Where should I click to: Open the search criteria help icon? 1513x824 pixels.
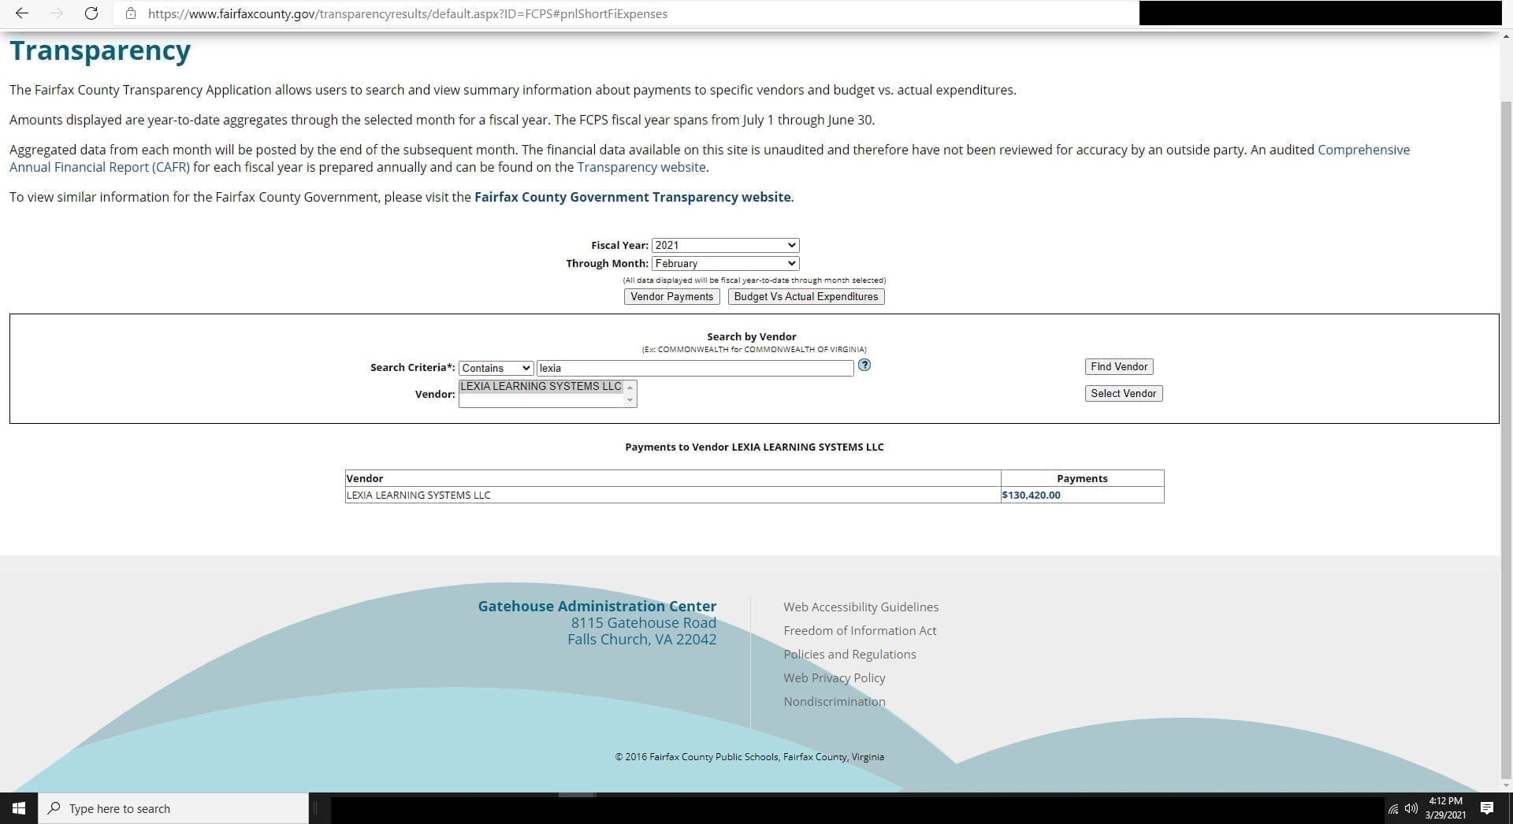[864, 365]
